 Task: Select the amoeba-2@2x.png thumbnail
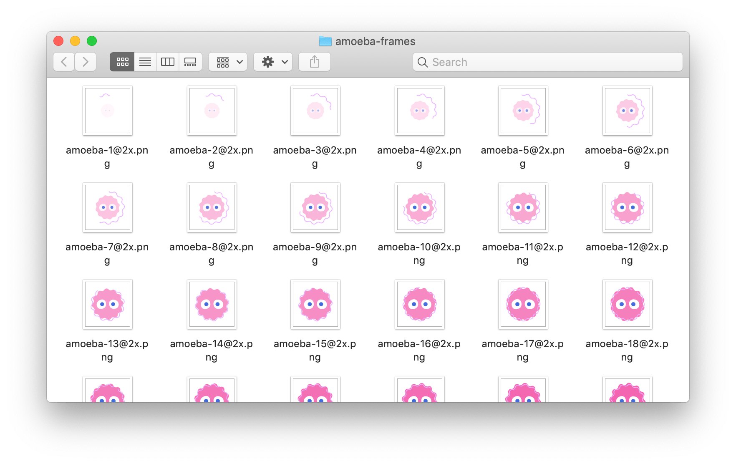tap(212, 111)
